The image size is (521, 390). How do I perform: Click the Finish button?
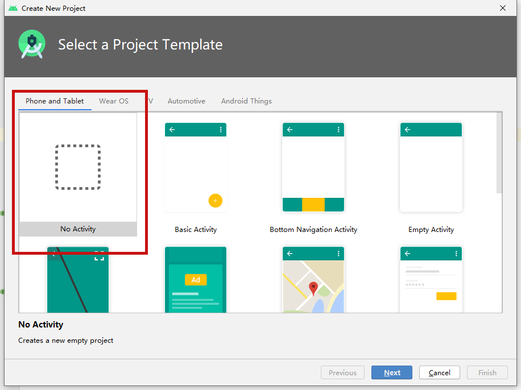[487, 372]
